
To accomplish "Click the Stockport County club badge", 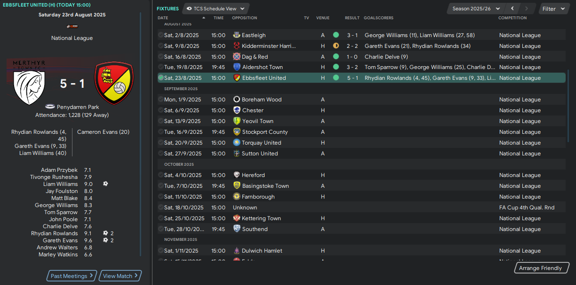I will pyautogui.click(x=237, y=132).
